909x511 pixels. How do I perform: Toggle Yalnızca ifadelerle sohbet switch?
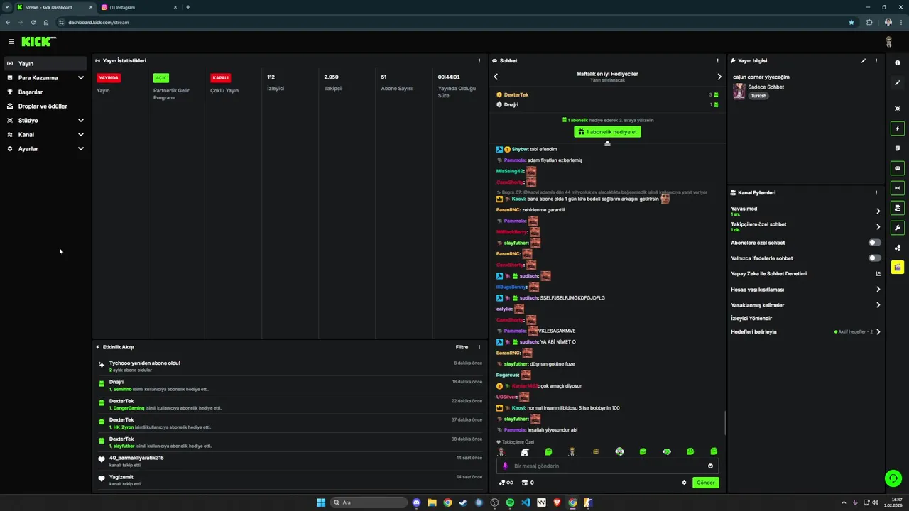click(874, 258)
